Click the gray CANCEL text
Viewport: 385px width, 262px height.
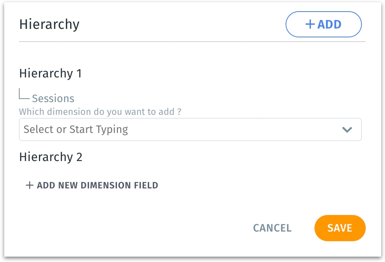pyautogui.click(x=272, y=228)
